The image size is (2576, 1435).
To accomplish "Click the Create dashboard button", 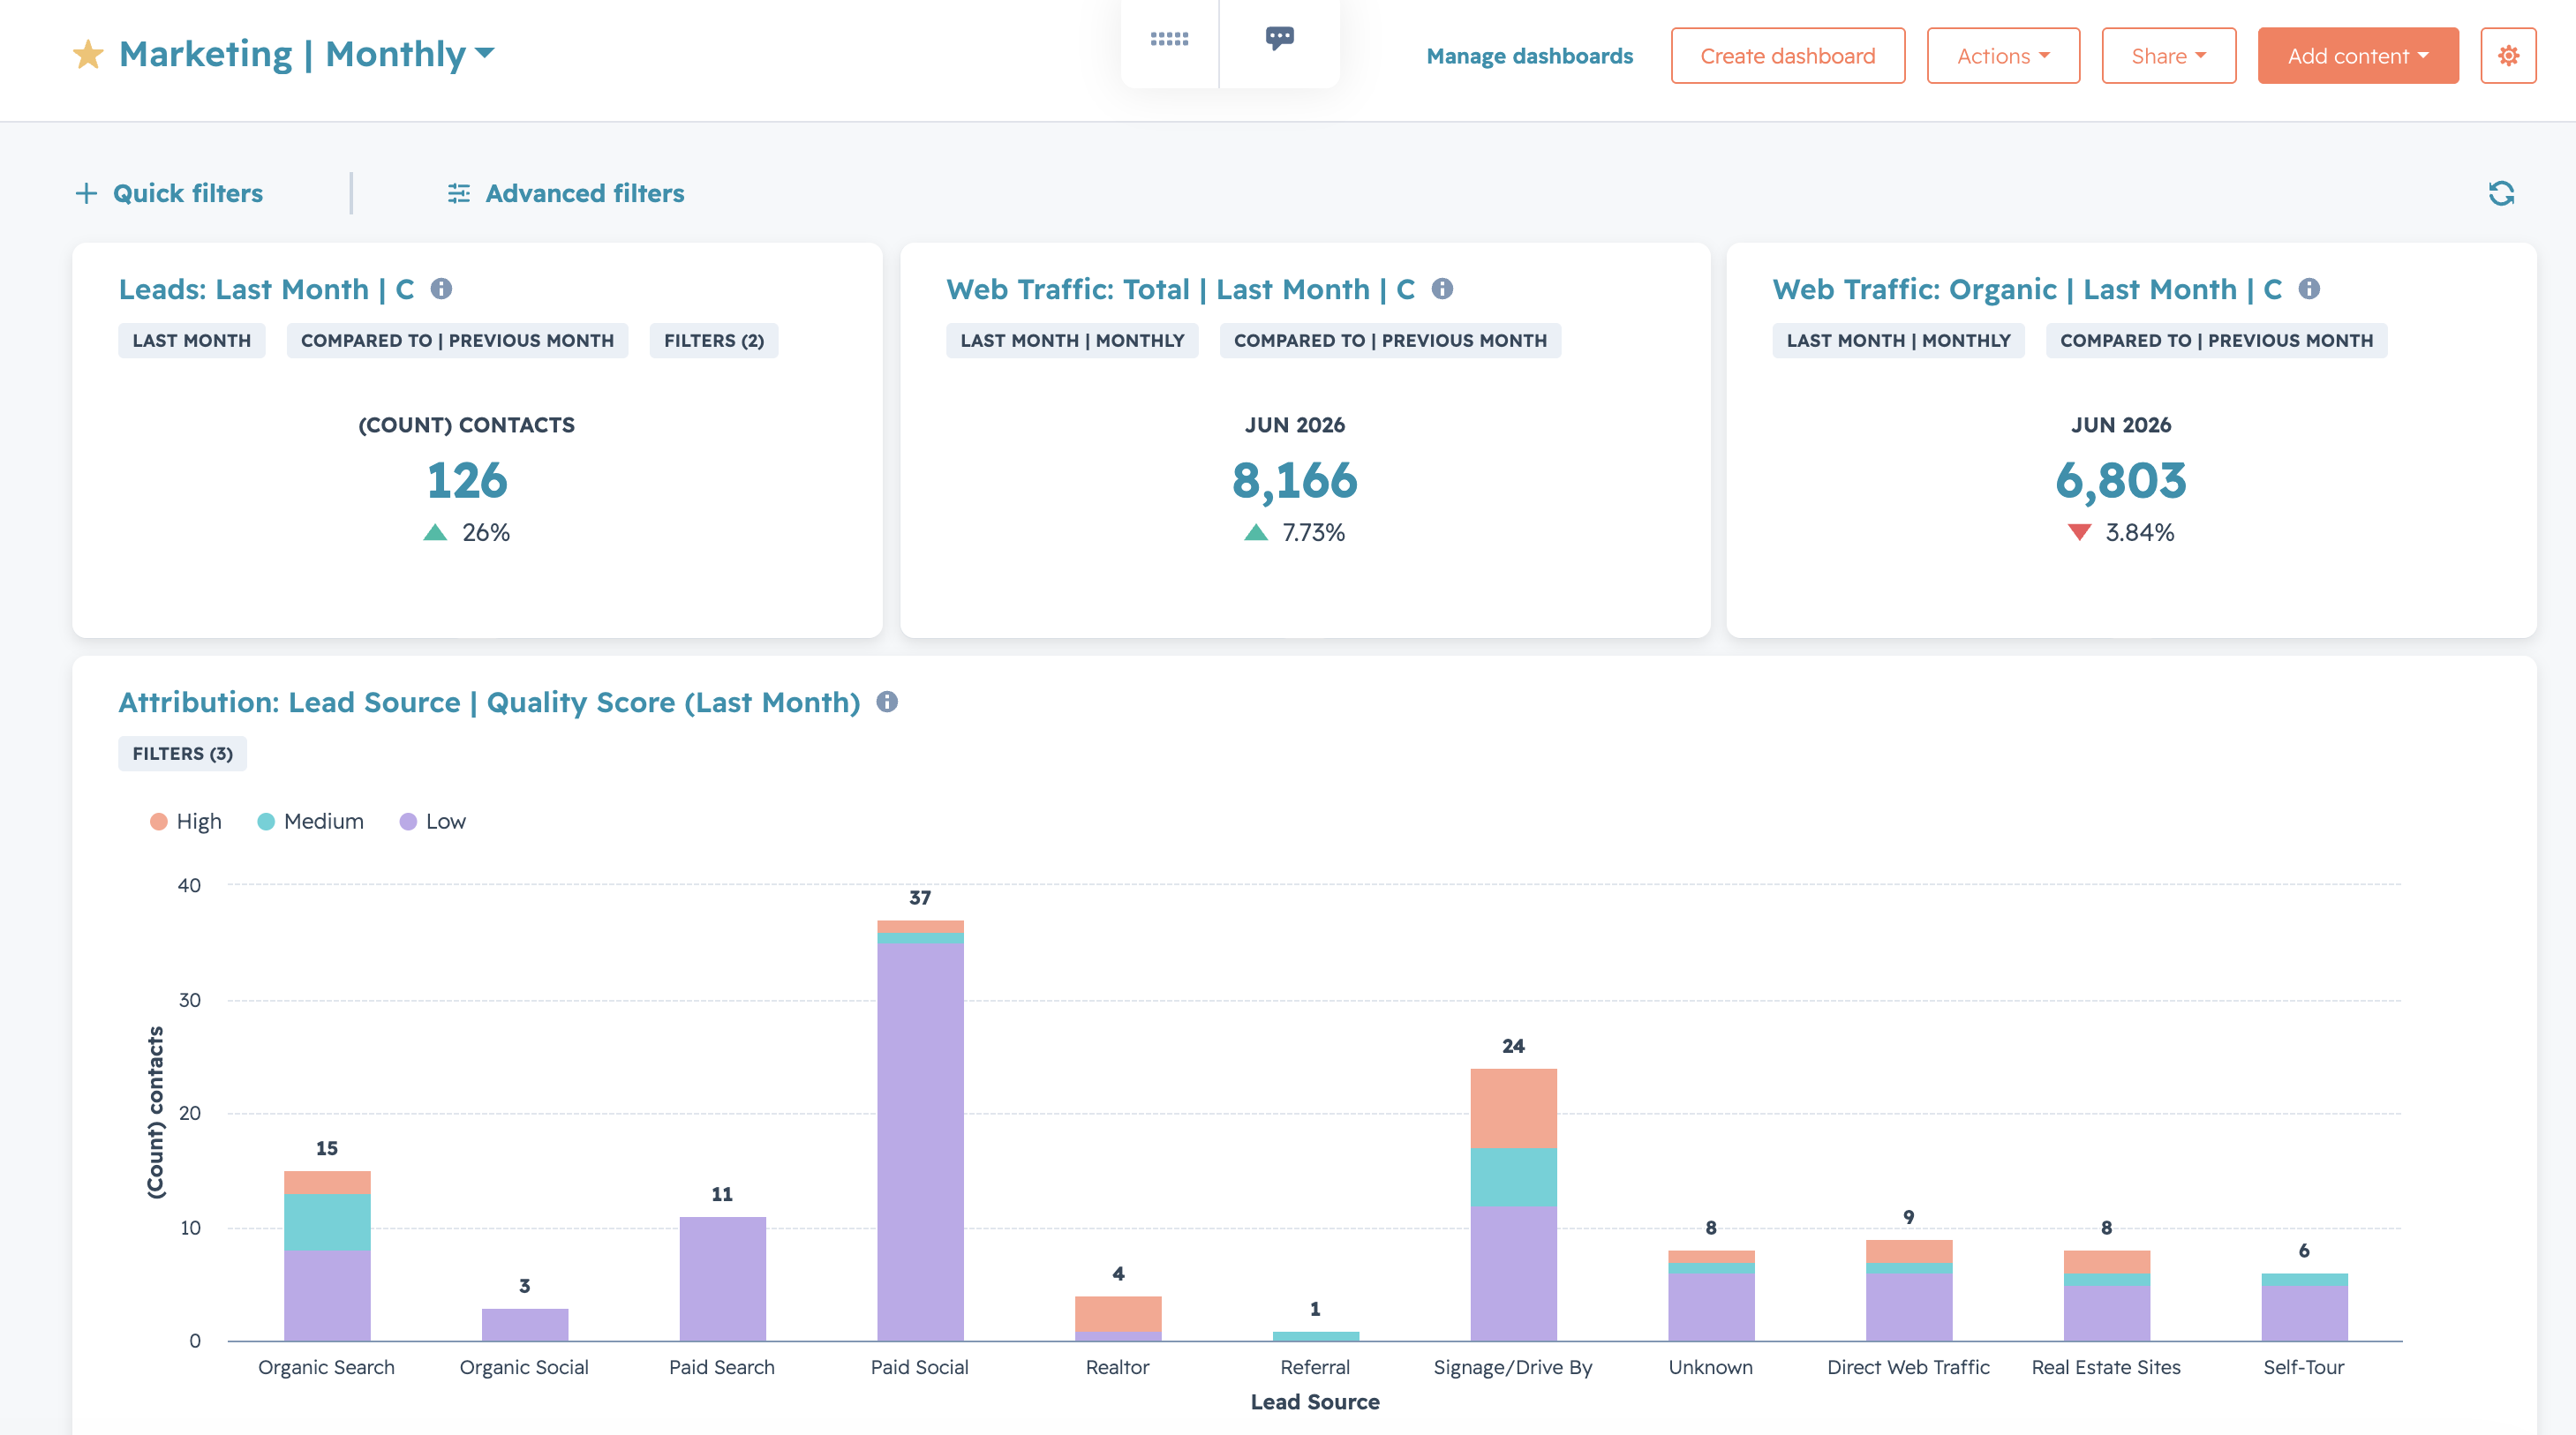I will 1788,56.
